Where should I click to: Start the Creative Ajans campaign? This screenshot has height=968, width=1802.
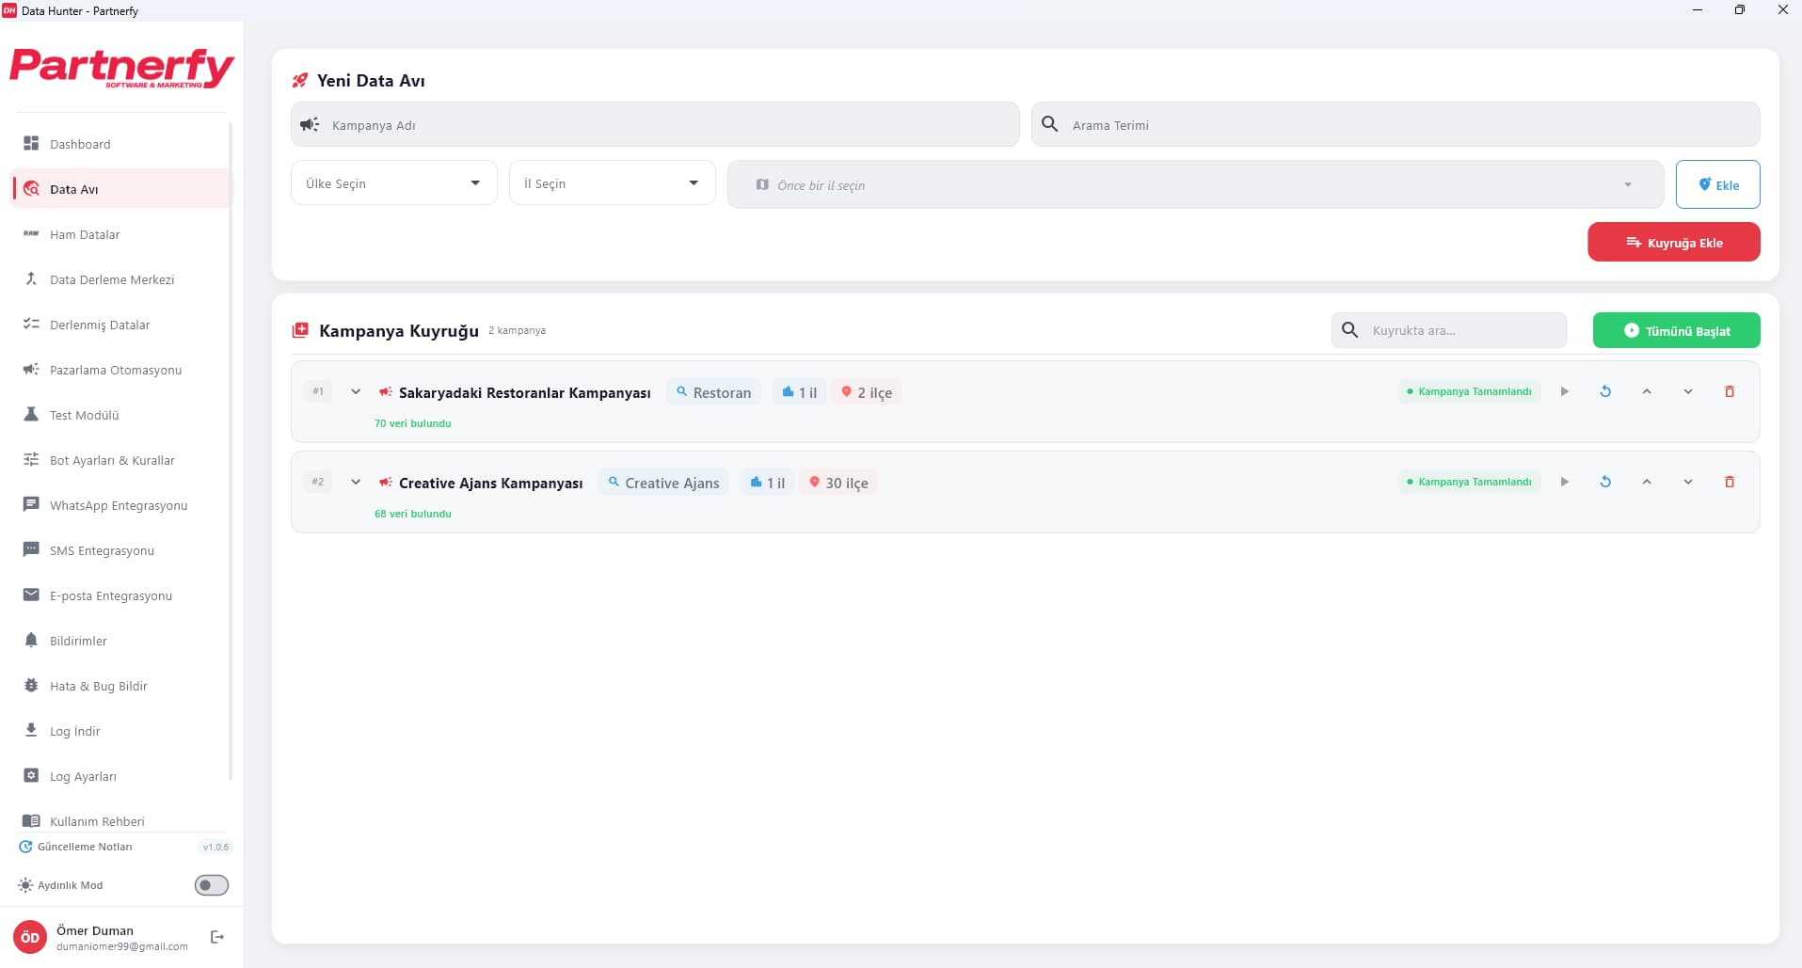[x=1564, y=482]
